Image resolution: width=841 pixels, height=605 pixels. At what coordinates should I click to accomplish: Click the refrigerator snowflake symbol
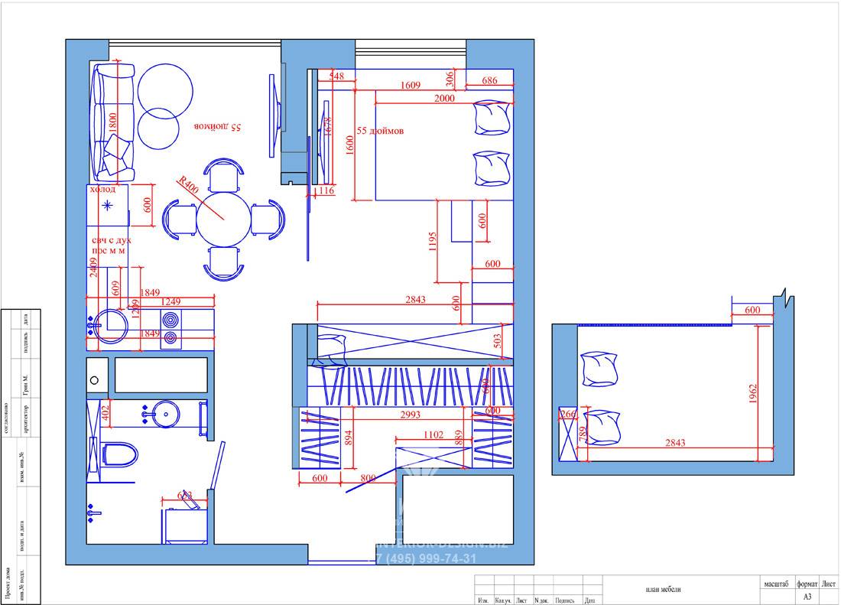click(109, 205)
